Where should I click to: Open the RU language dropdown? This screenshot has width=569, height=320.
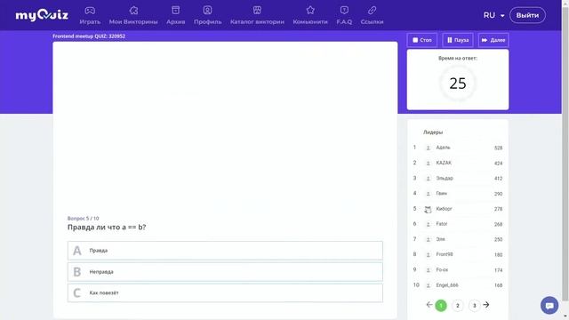point(493,15)
